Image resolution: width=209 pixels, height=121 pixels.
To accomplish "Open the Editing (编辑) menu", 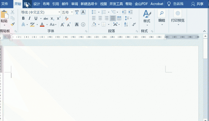I will point(162,17).
